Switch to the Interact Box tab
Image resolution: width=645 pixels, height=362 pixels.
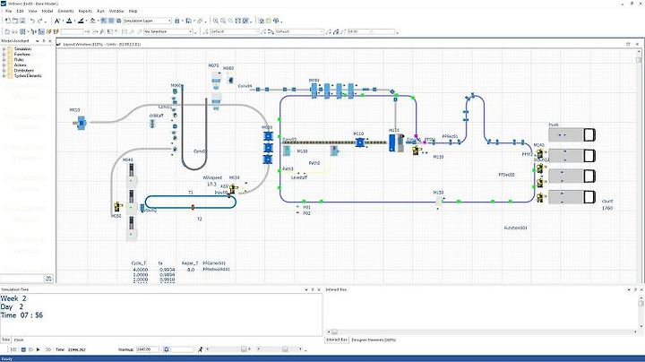tap(337, 340)
